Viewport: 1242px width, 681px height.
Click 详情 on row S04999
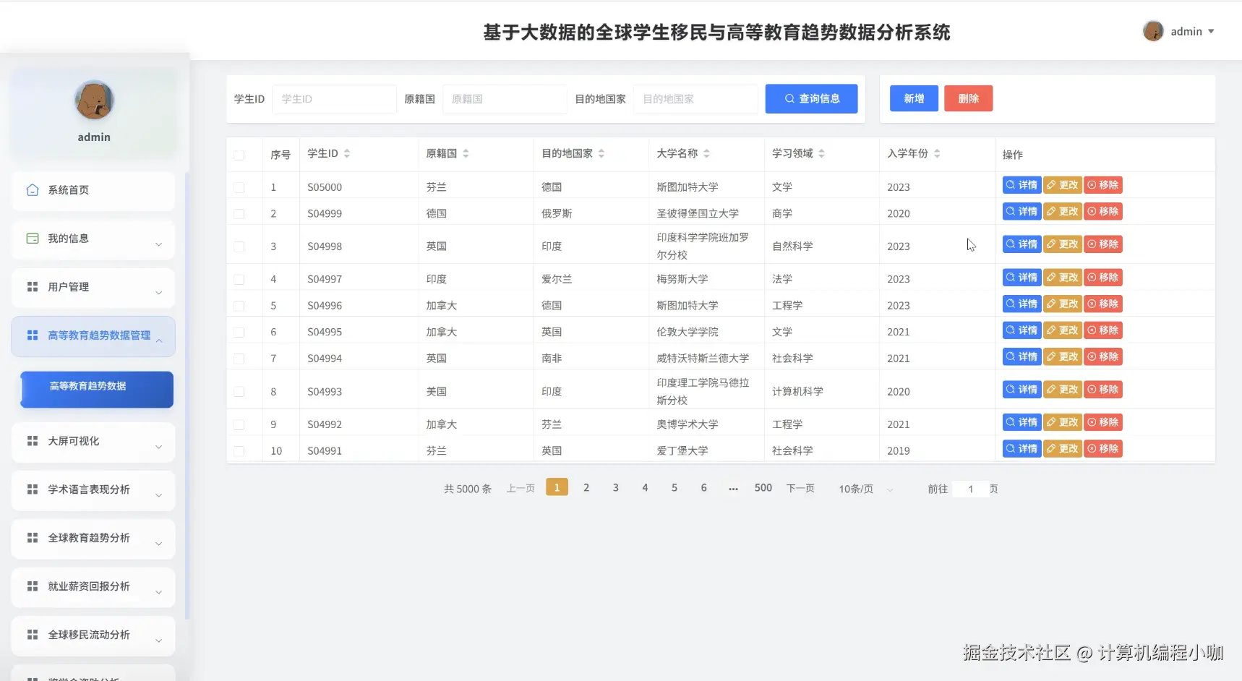(1021, 211)
